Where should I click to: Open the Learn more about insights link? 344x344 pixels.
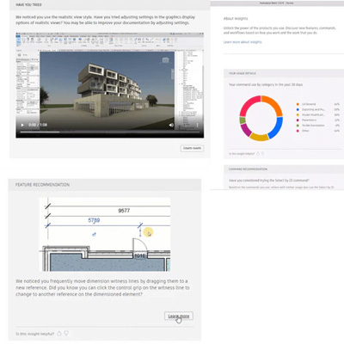tap(243, 42)
